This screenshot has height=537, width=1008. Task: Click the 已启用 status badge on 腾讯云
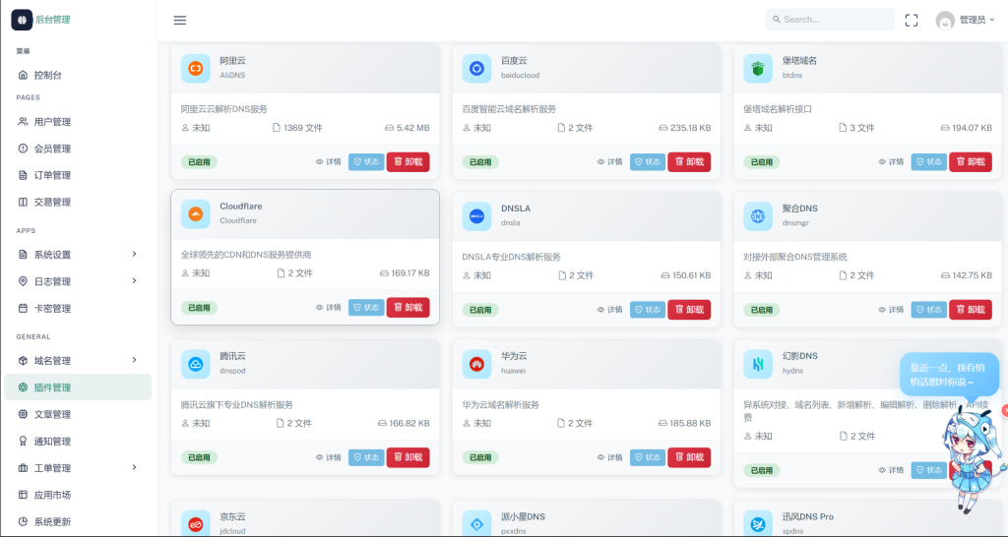point(200,457)
